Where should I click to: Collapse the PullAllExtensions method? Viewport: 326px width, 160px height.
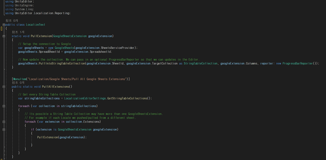(4, 86)
